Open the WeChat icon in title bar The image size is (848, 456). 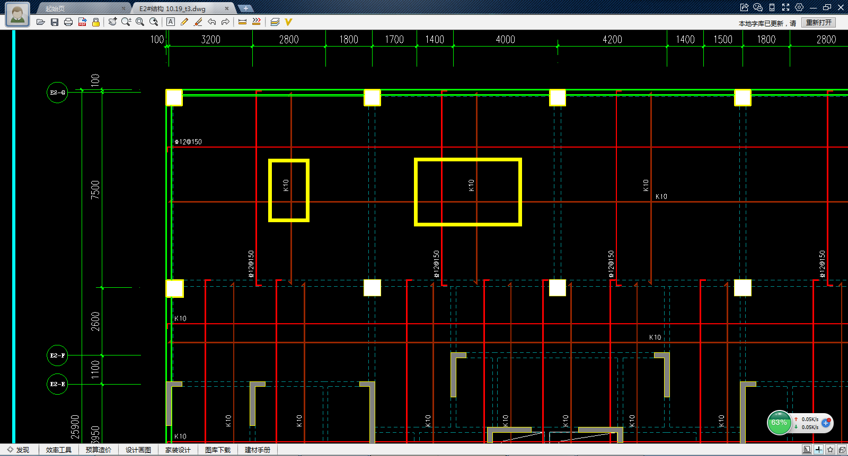758,7
